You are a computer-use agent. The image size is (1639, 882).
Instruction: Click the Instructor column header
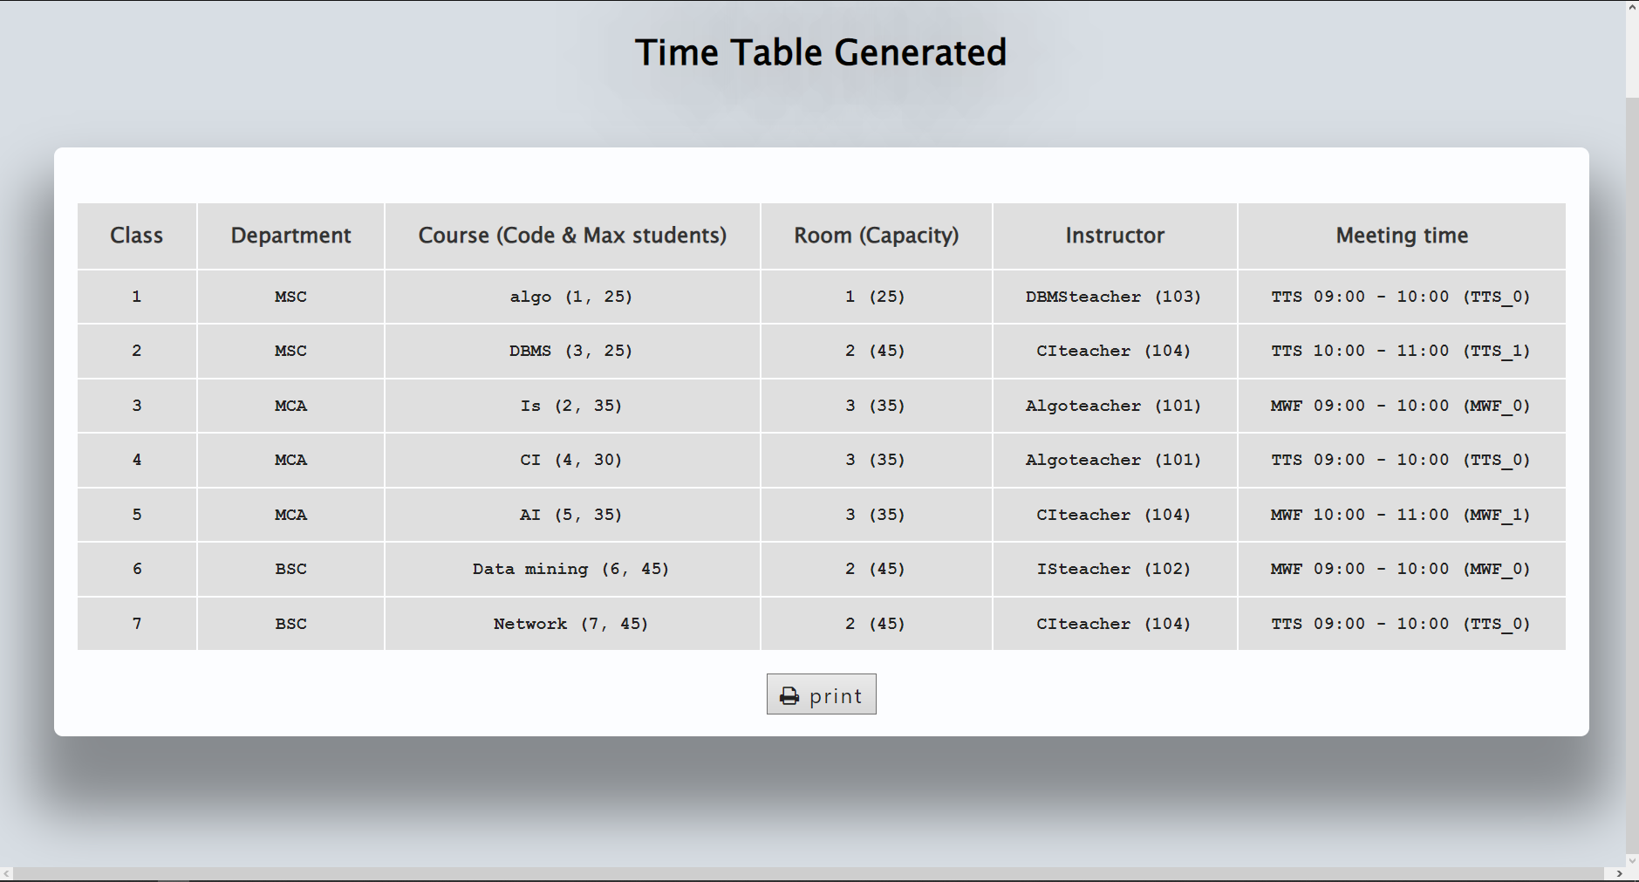(1115, 236)
